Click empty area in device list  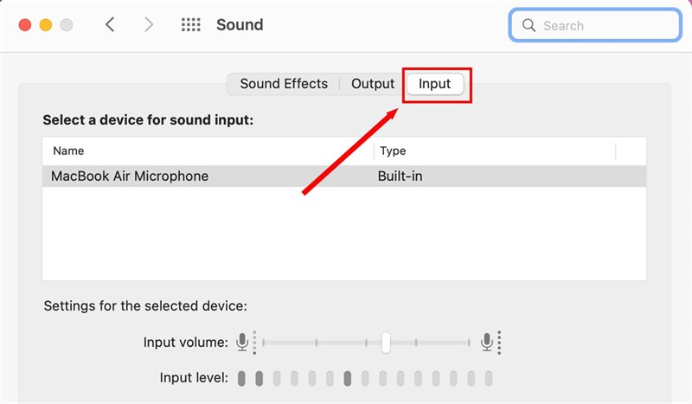[x=344, y=234]
